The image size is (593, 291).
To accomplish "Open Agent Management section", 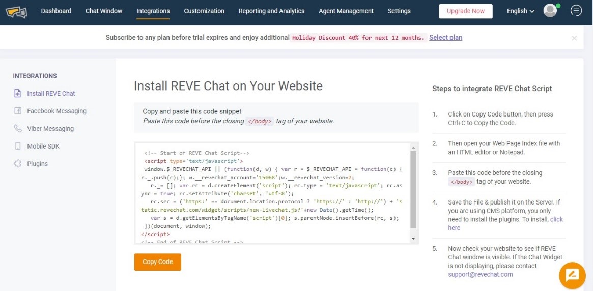I will coord(346,11).
